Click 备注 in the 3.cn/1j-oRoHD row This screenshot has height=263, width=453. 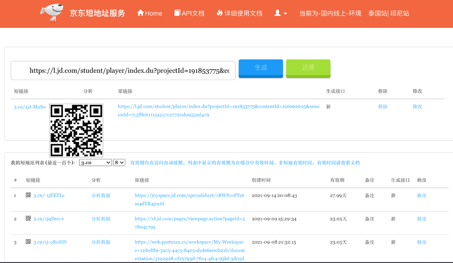(370, 242)
